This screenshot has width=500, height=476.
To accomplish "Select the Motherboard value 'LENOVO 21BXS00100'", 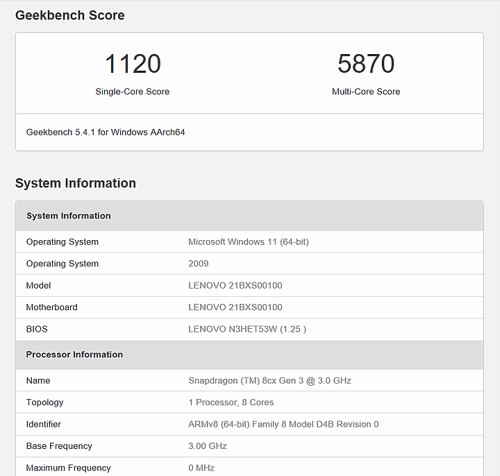I will pyautogui.click(x=235, y=307).
